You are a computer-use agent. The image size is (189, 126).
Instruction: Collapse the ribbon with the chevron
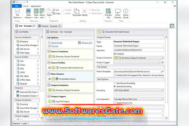point(175,6)
